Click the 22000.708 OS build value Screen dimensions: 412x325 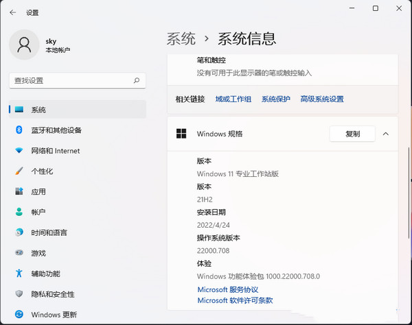(x=213, y=250)
